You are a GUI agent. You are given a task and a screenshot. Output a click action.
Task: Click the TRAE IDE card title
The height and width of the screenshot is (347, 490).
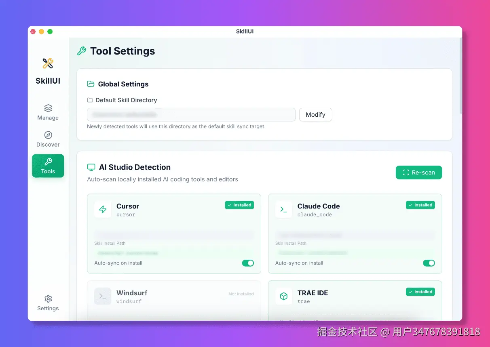313,293
